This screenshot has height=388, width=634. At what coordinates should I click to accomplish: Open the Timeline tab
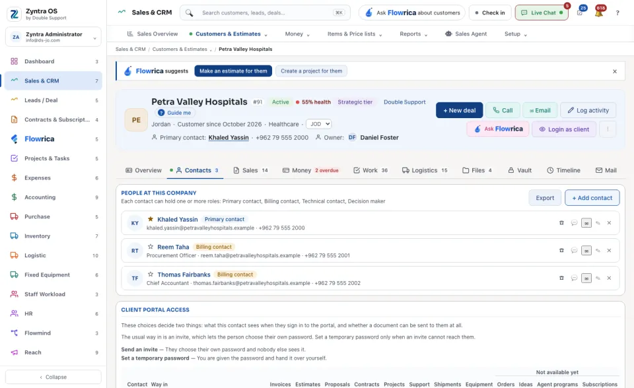pos(563,170)
